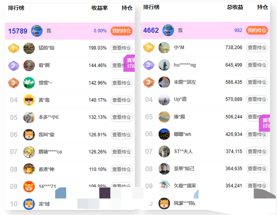Click the avatar of user 嘟嘟*wh
The width and height of the screenshot is (277, 215).
(x=164, y=134)
